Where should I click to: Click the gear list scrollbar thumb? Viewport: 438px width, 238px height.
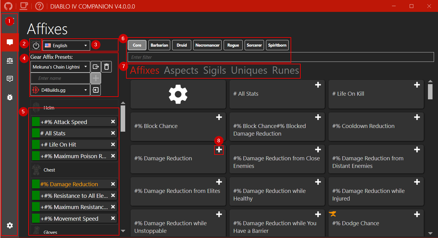pos(123,119)
